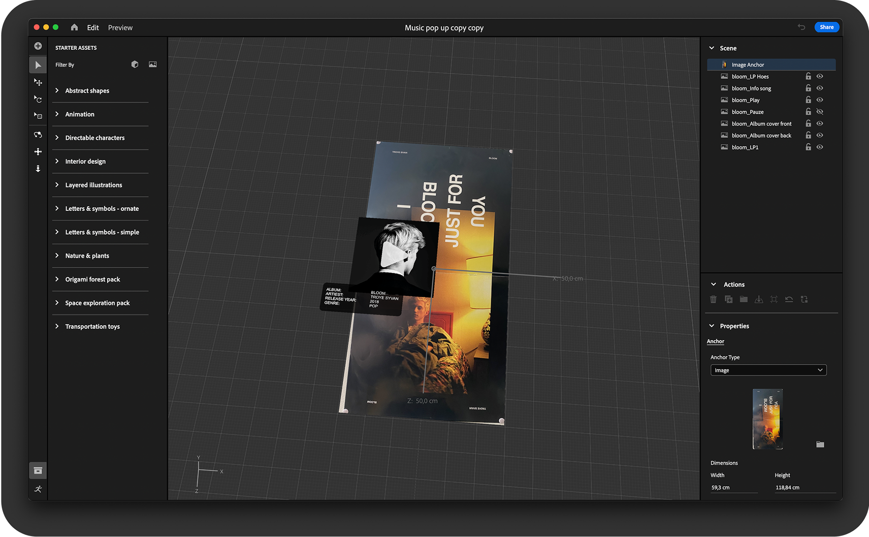Toggle lock on bloom_Play layer

(808, 100)
